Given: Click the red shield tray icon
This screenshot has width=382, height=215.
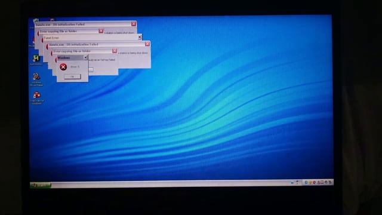Looking at the screenshot, I should [x=314, y=183].
